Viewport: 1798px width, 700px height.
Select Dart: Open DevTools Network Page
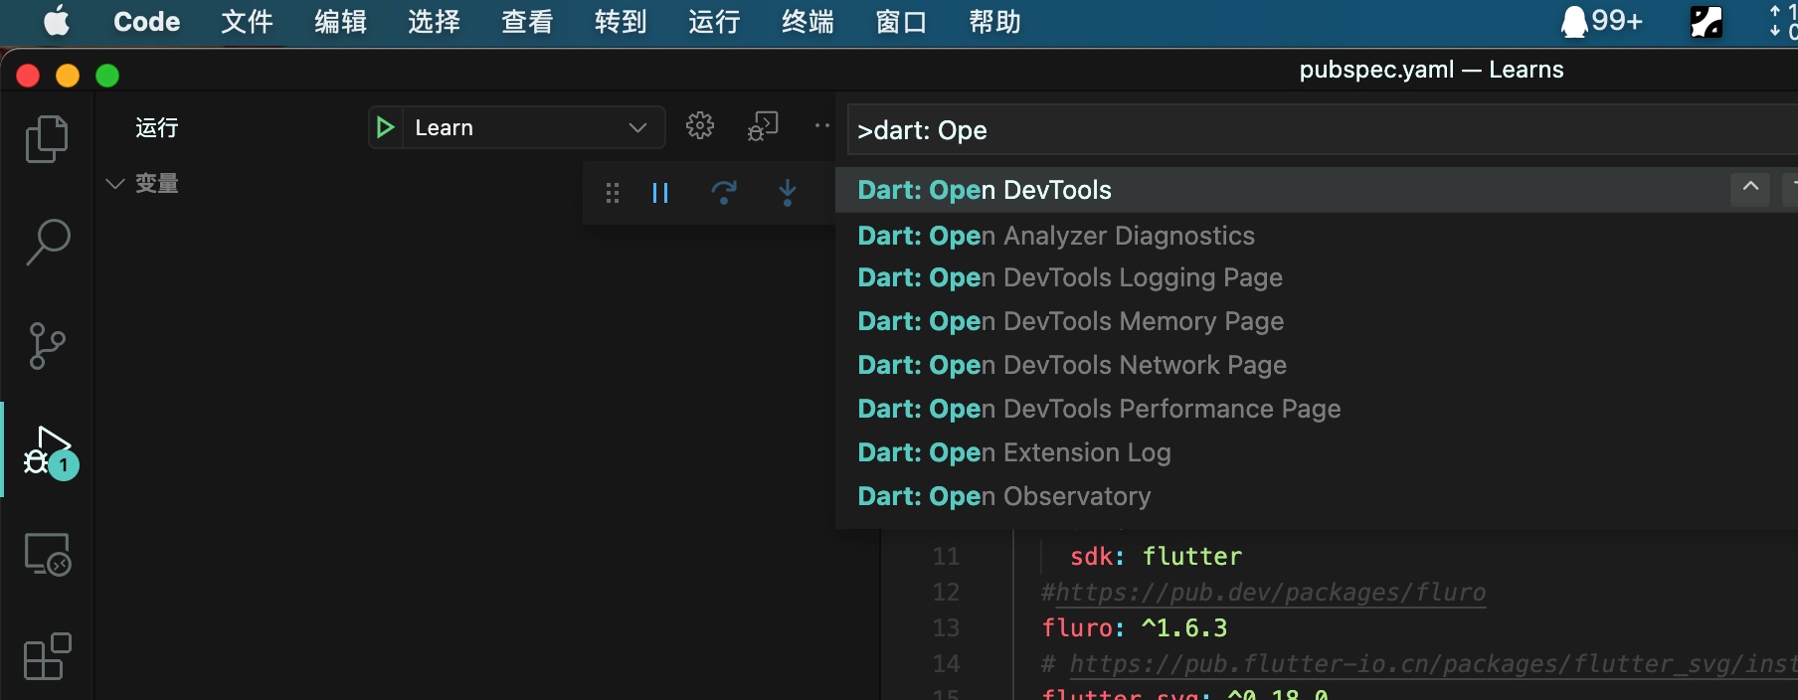click(x=1072, y=365)
